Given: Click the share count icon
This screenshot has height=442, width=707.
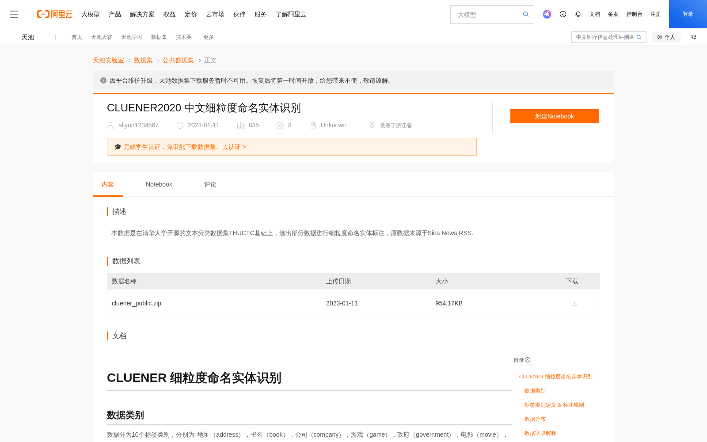Looking at the screenshot, I should pos(280,126).
